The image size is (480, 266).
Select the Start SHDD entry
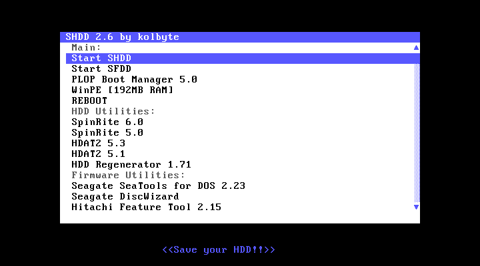point(101,59)
